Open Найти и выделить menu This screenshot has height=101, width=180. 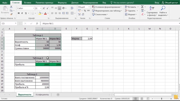(x=163, y=11)
